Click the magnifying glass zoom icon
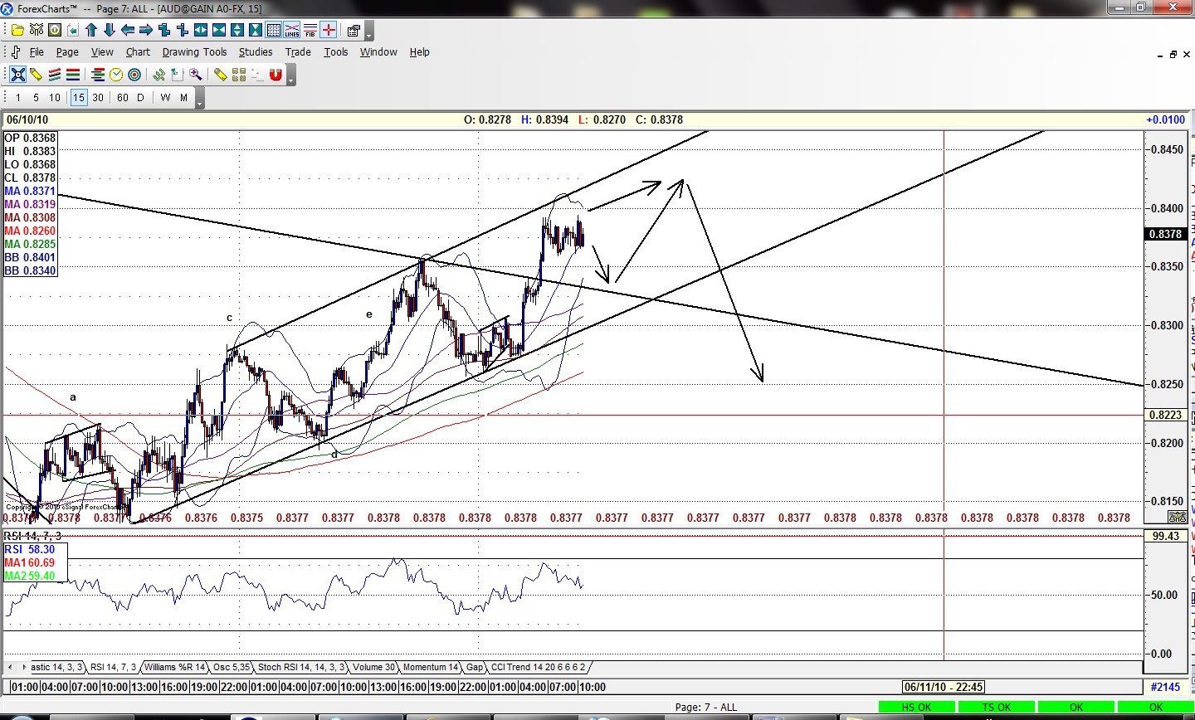Screen dimensions: 1195x720 (x=196, y=75)
